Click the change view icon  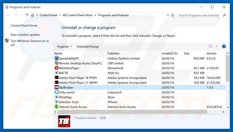211,46
